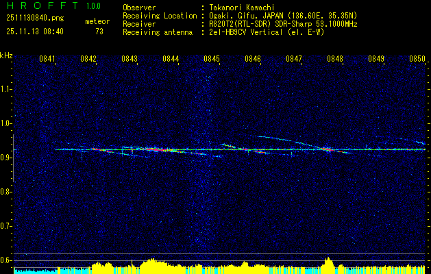This screenshot has width=431, height=274.
Task: Click the meteor label
Action: 97,21
